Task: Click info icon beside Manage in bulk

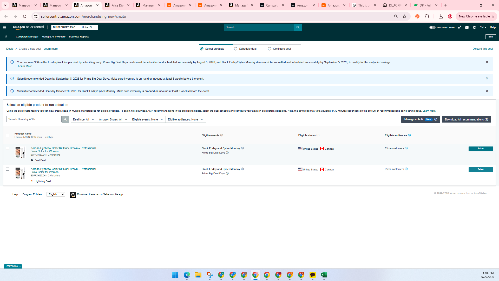Action: pyautogui.click(x=436, y=119)
